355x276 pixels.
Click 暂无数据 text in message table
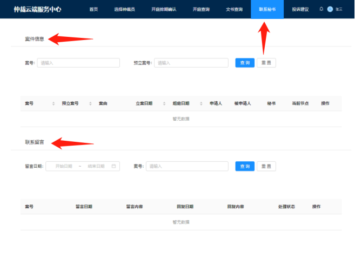click(x=181, y=222)
